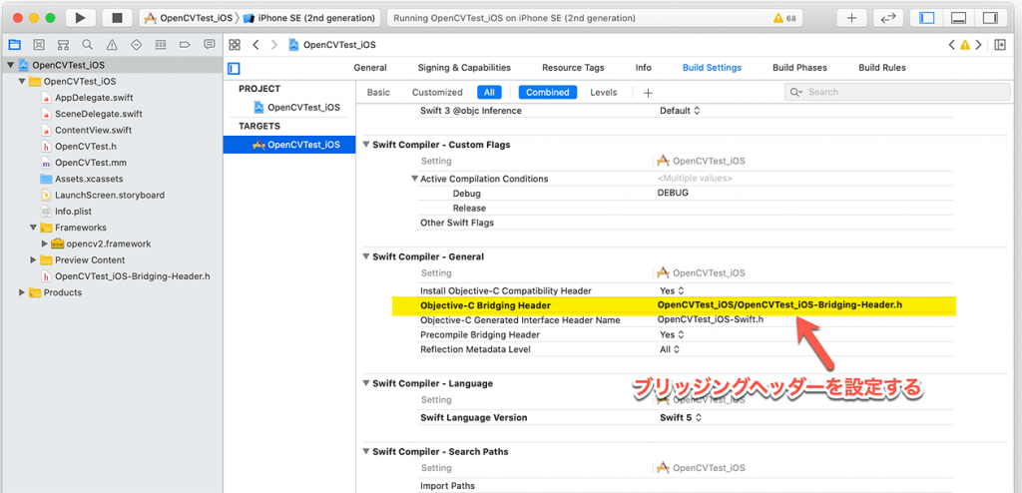Collapse the OpenCVTest_iOS project root
This screenshot has width=1022, height=493.
point(10,65)
